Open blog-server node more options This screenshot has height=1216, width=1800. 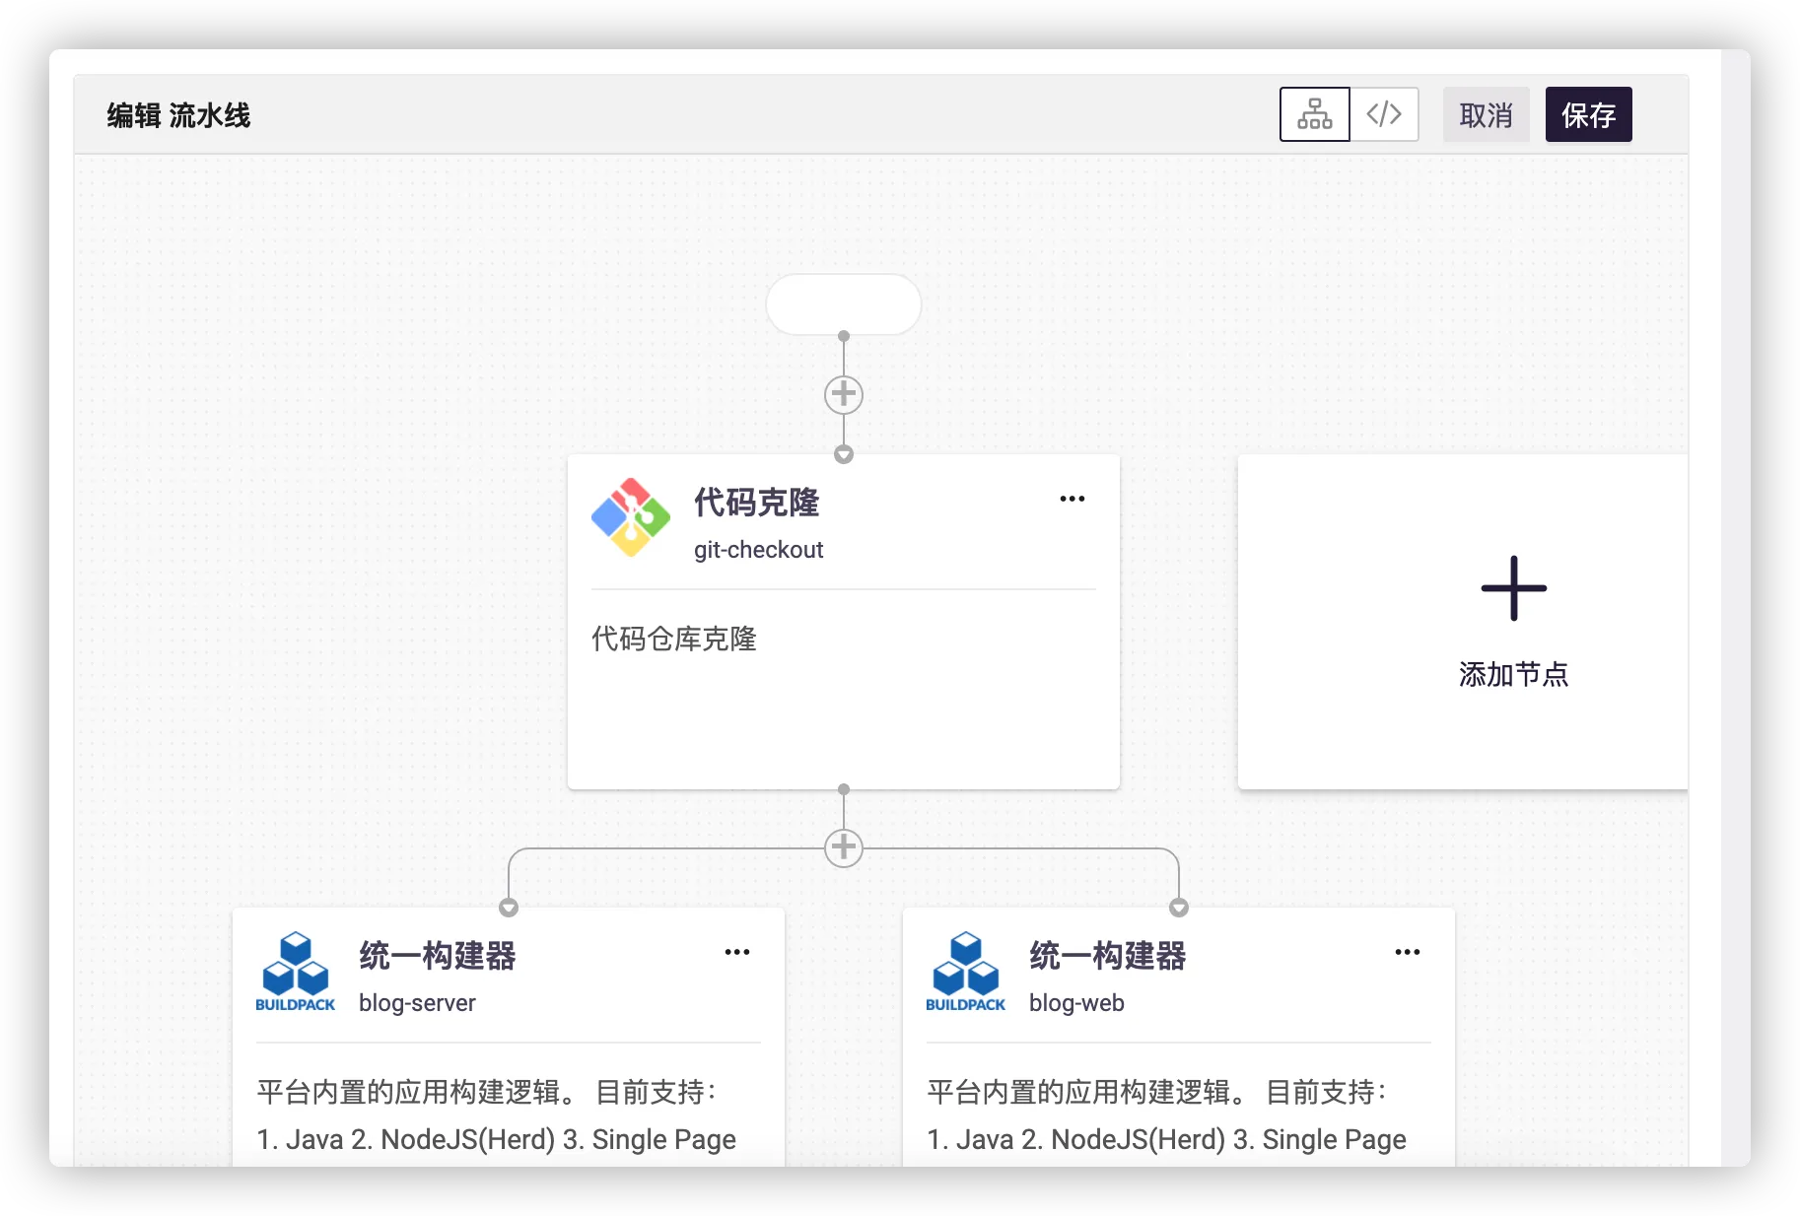736,952
